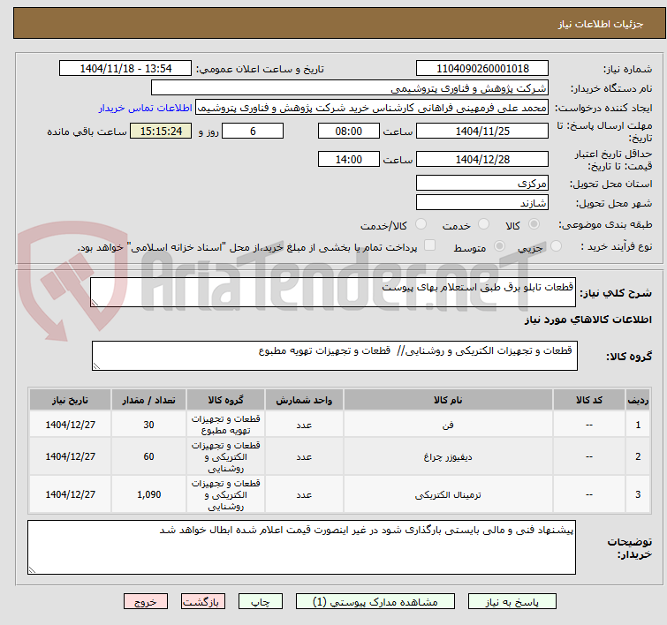Click the بازگشت back button
This screenshot has width=667, height=625.
point(203,602)
